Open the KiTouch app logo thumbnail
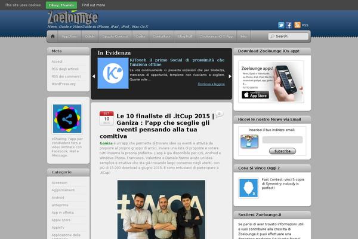Viewport: 358px width, 239px height. [x=113, y=73]
